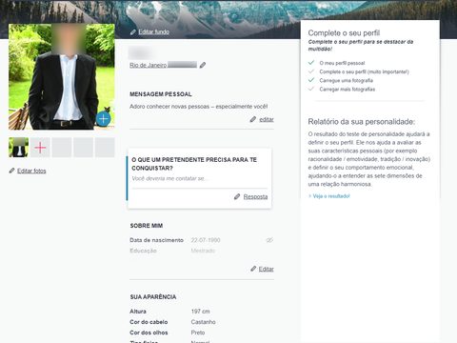Click the Resposta link
This screenshot has width=457, height=343.
point(255,197)
